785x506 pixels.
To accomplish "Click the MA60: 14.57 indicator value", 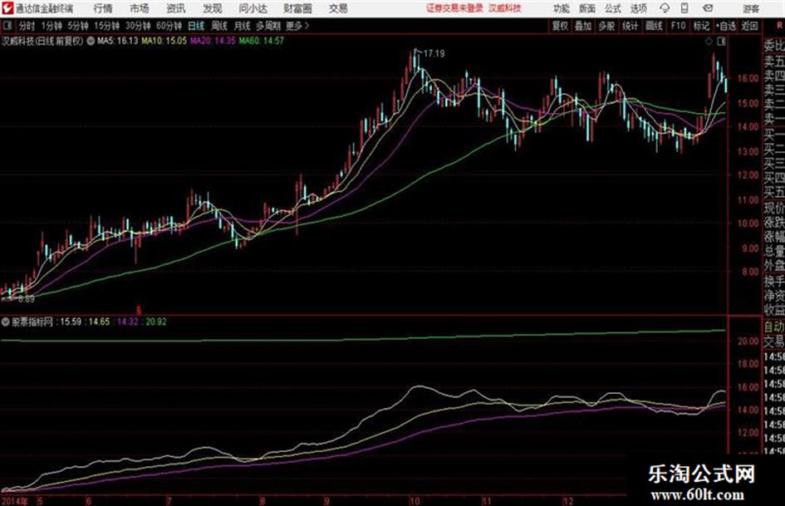I will click(x=262, y=41).
